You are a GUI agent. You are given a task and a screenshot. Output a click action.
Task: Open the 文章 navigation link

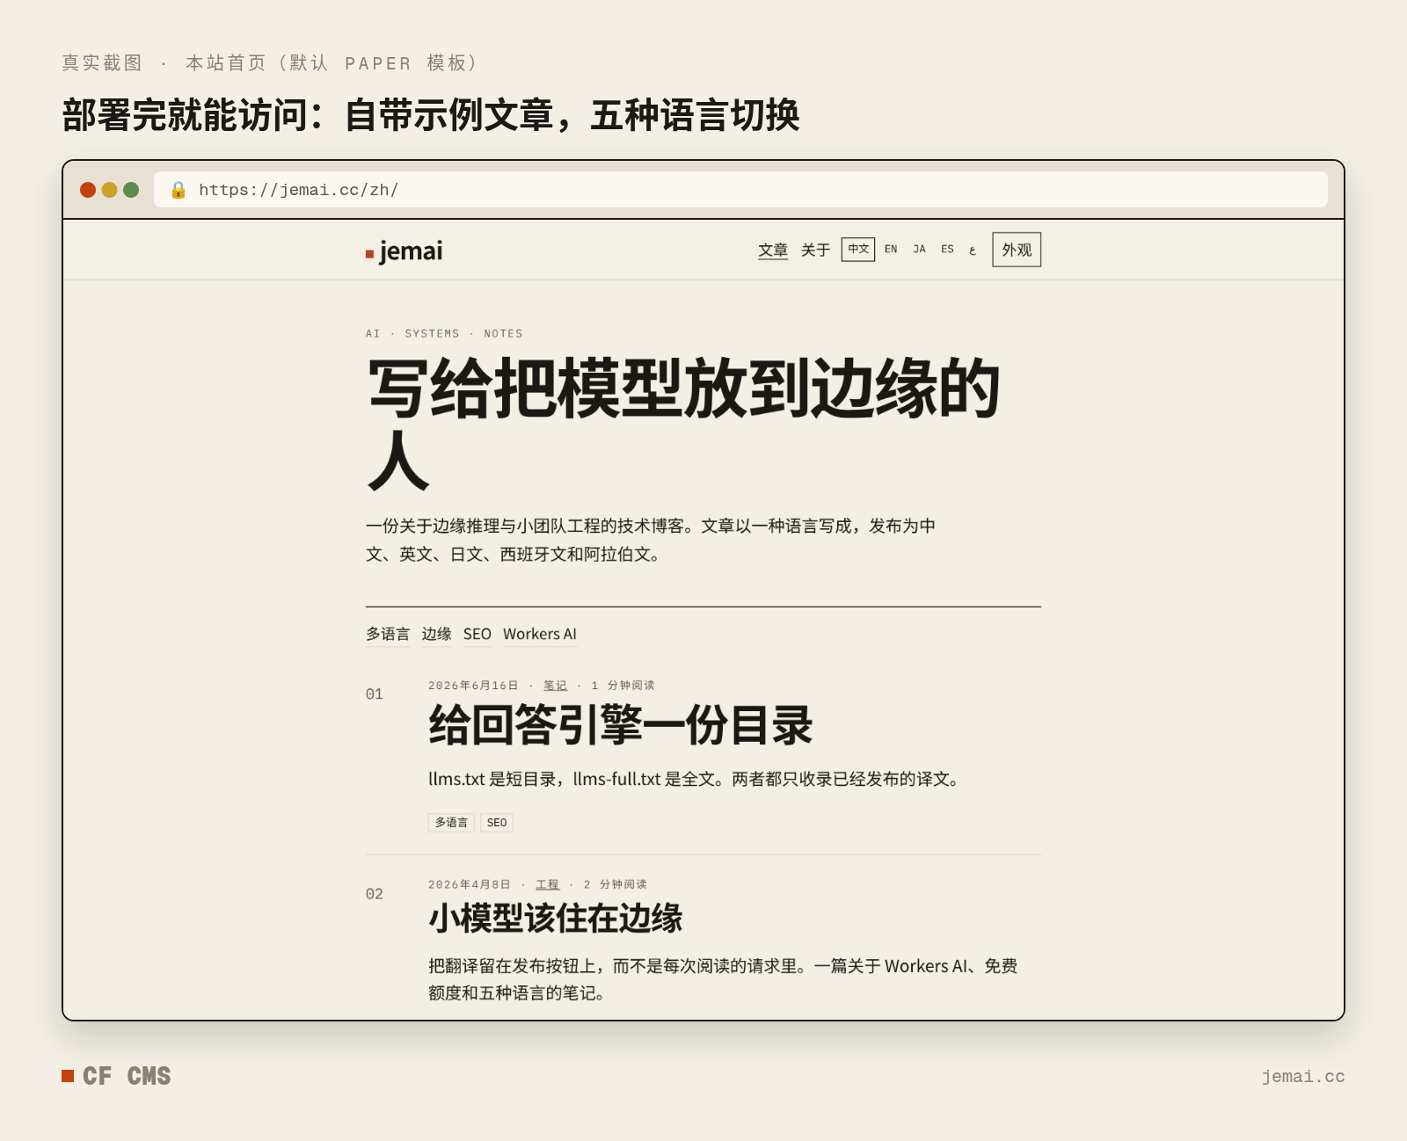pos(773,251)
